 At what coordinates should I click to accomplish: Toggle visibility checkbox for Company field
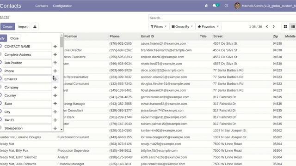click(x=0, y=87)
